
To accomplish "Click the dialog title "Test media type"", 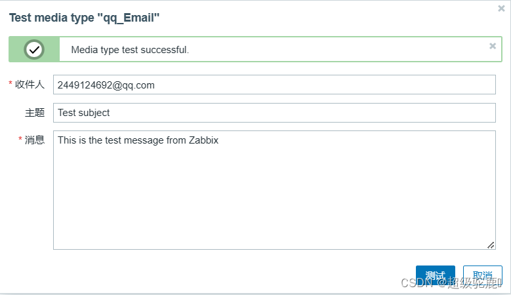I will point(85,18).
